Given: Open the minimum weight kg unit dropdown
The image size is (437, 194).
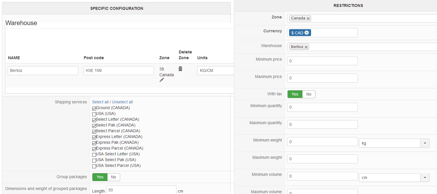Looking at the screenshot, I should coord(425,143).
